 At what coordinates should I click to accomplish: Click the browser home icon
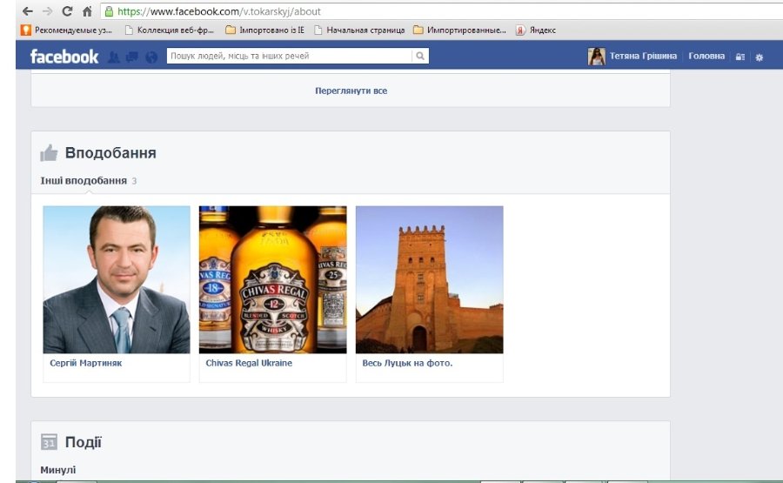click(87, 11)
